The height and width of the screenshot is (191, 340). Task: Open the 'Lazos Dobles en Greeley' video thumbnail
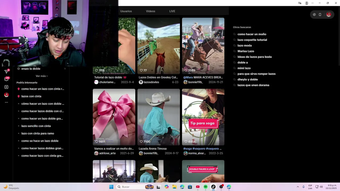pos(159,46)
